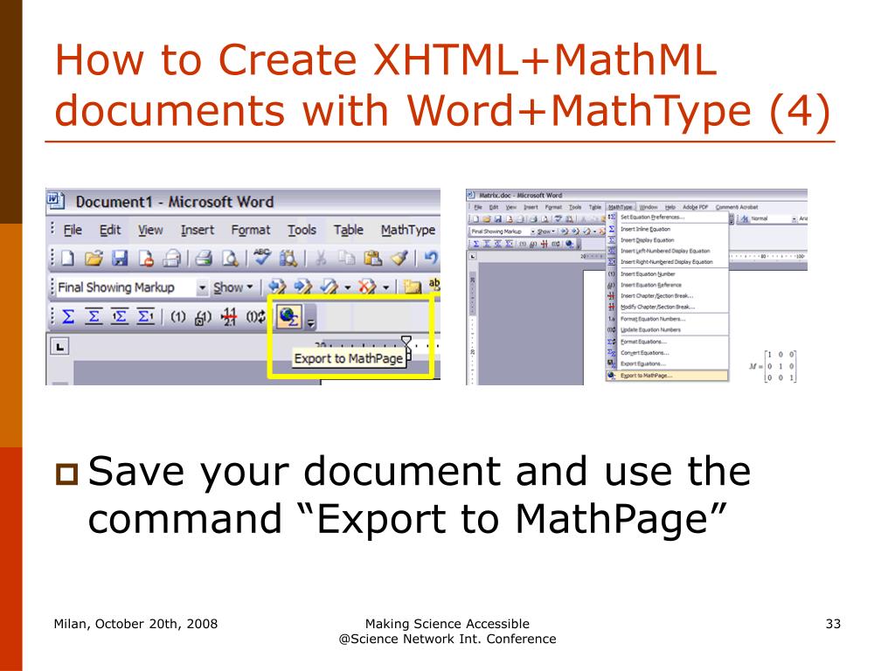Open Show dropdown in Matrix.doc reviewing toolbar

[546, 232]
